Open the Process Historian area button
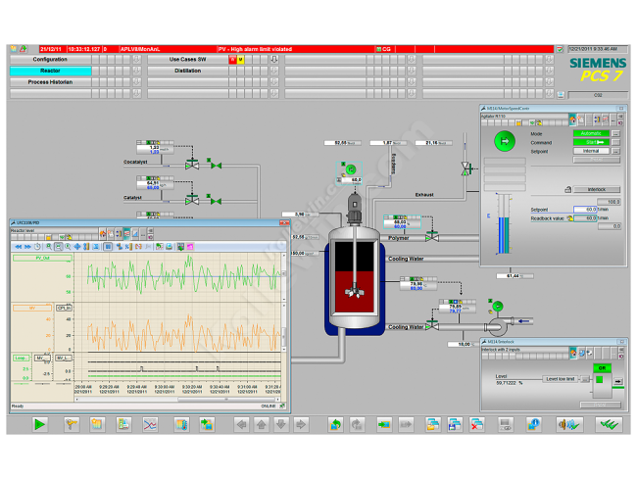 coord(50,82)
